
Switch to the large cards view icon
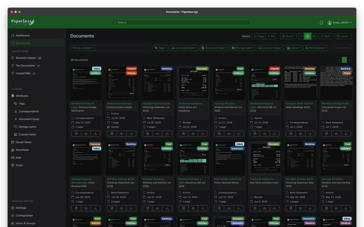click(314, 36)
